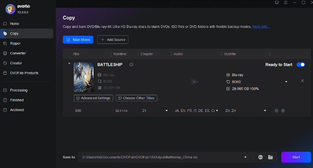Click the Title column header
This screenshot has height=168, width=313.
tap(76, 54)
